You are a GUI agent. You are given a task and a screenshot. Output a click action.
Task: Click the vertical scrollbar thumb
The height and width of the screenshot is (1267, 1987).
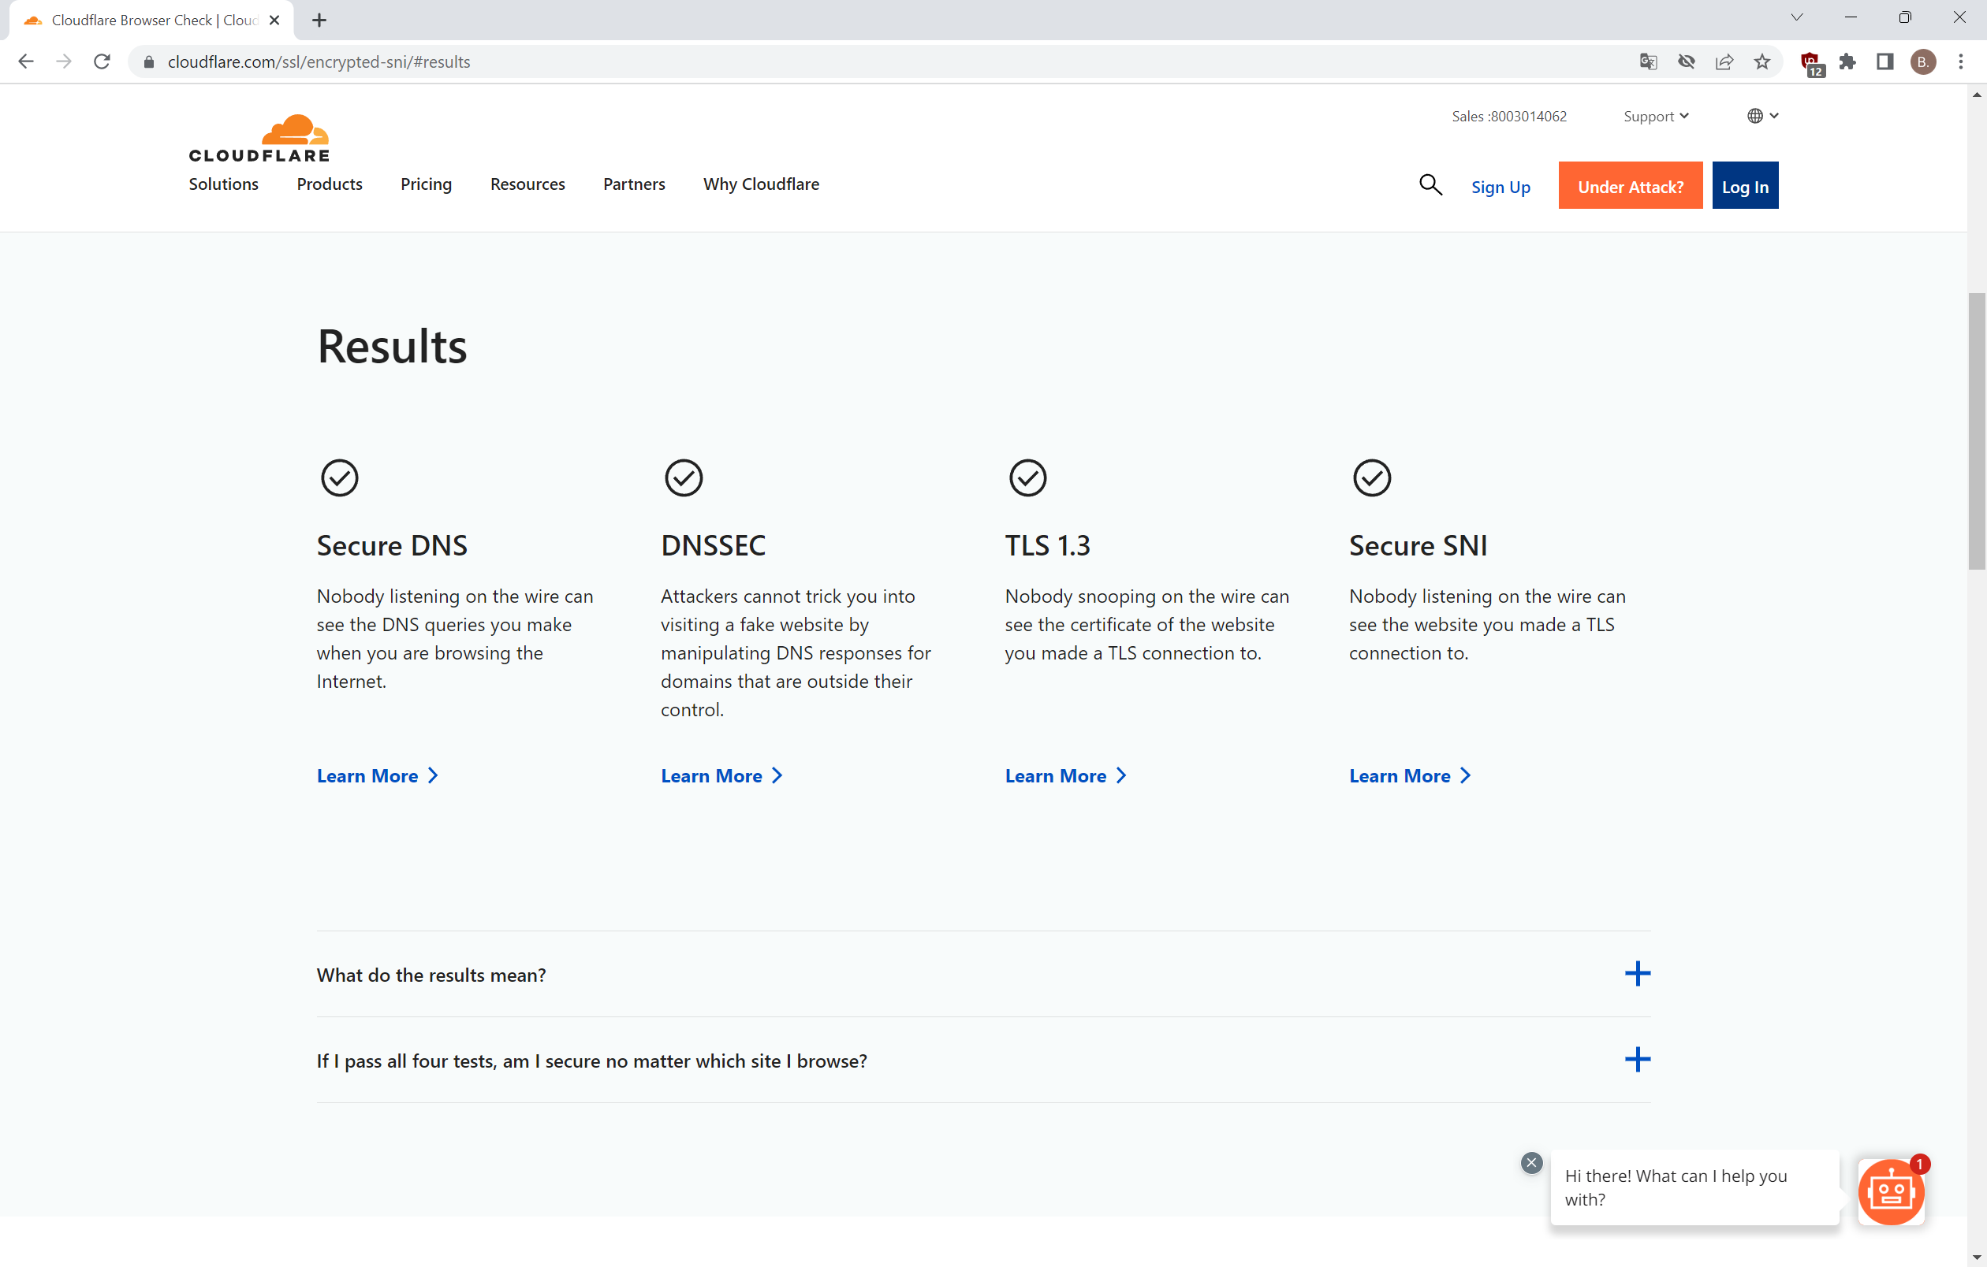pyautogui.click(x=1976, y=429)
